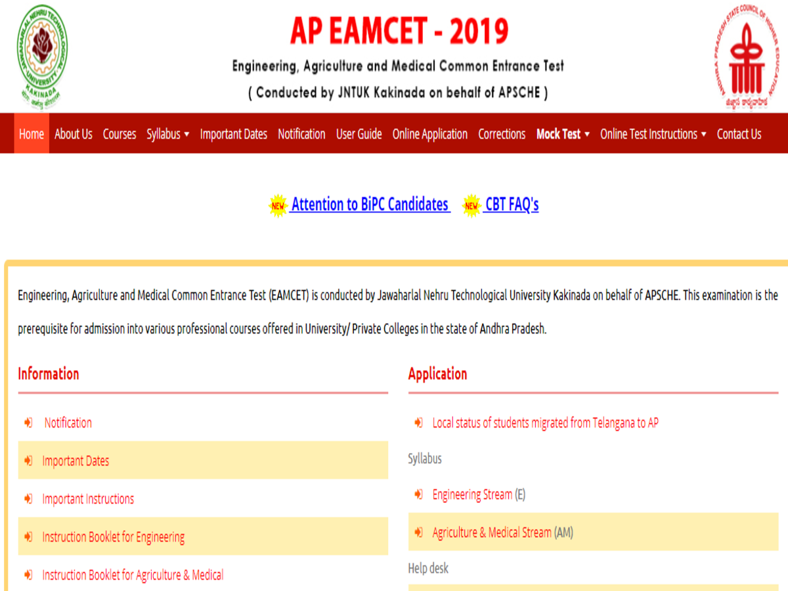
Task: Open the Attention to BiPC Candidates link
Action: (370, 205)
